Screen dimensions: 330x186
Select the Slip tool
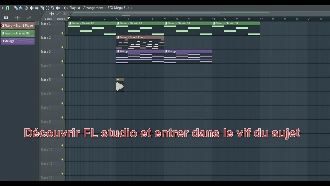(x=37, y=8)
